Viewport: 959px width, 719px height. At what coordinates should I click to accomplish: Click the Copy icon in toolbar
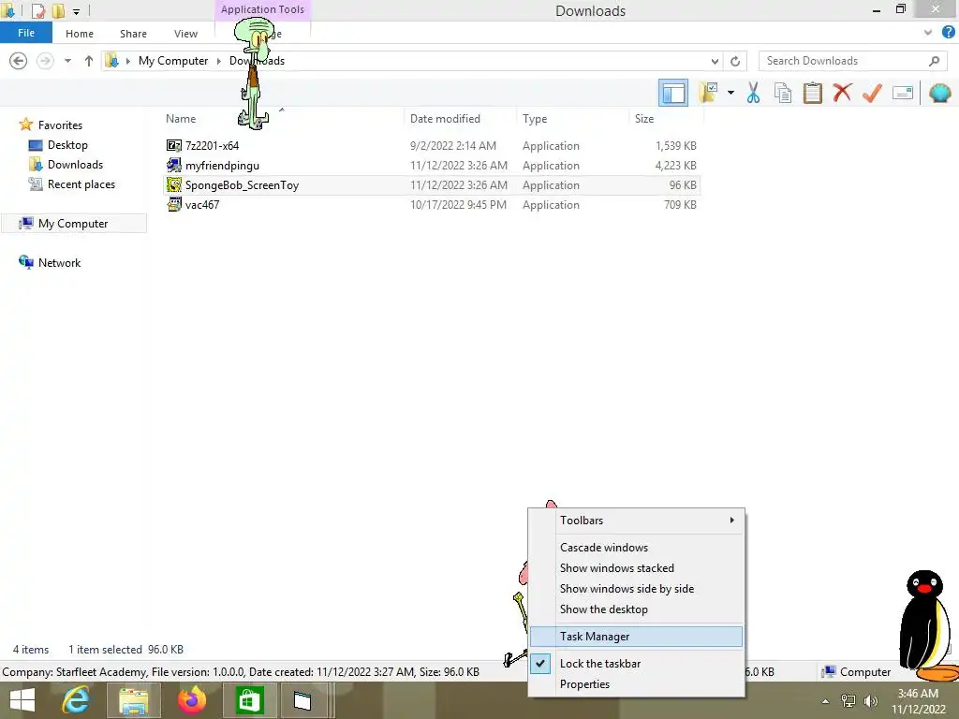[783, 93]
